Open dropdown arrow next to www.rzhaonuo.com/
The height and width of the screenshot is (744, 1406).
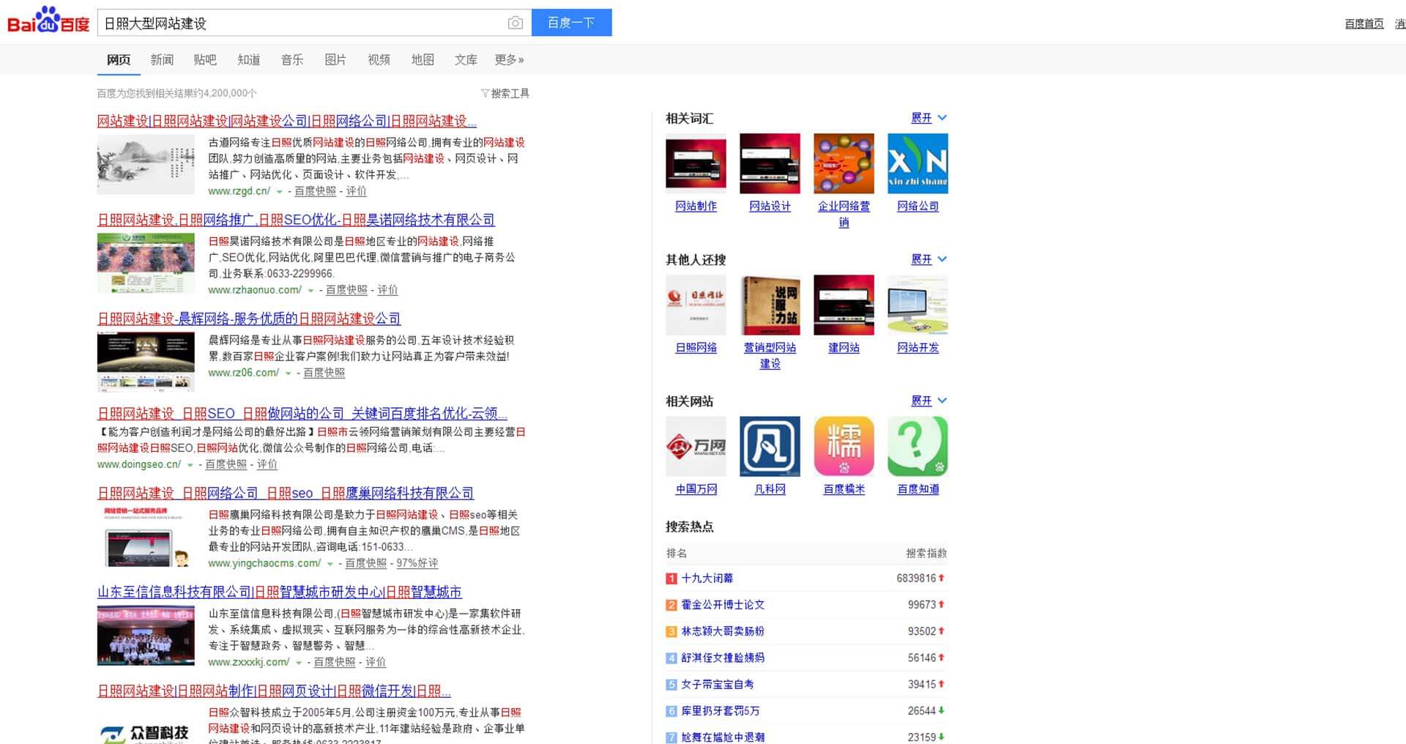coord(310,291)
